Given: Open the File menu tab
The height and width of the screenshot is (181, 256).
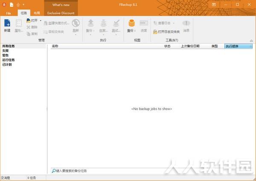Looking at the screenshot, I should (9, 13).
